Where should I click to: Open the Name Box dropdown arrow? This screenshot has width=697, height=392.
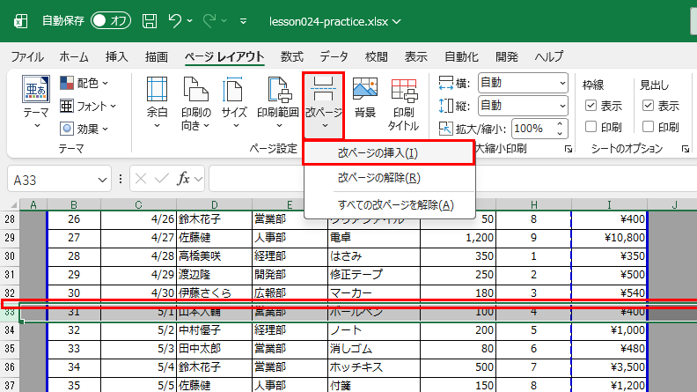[103, 180]
